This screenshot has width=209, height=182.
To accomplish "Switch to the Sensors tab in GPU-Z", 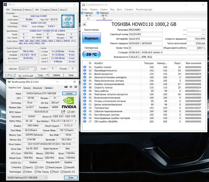I will (27, 88).
